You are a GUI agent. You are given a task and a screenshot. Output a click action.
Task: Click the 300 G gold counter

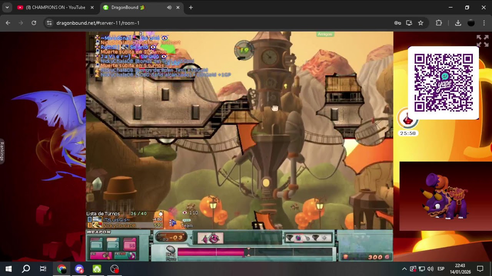coord(367,257)
